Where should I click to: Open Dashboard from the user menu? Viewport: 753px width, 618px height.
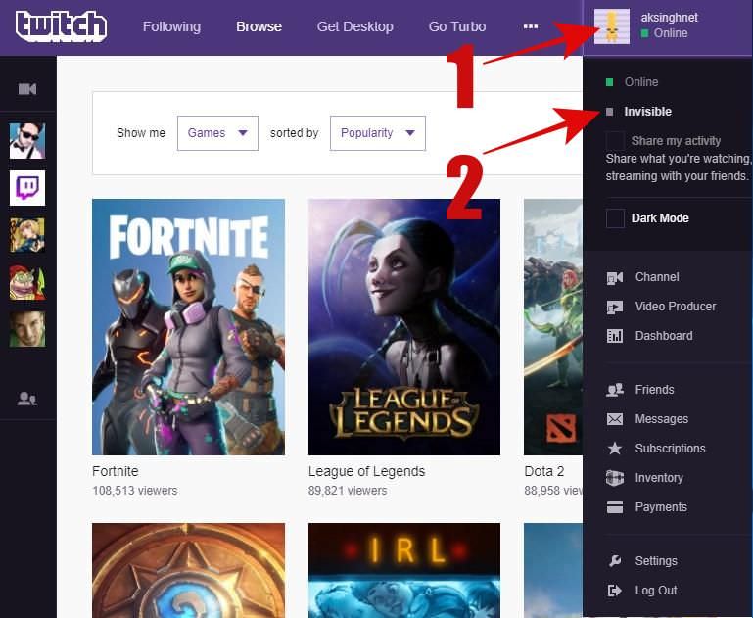[664, 336]
